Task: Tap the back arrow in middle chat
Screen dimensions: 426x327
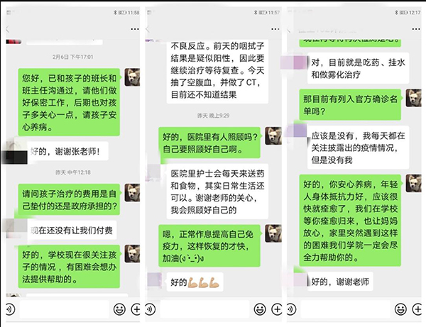Action: 148,29
